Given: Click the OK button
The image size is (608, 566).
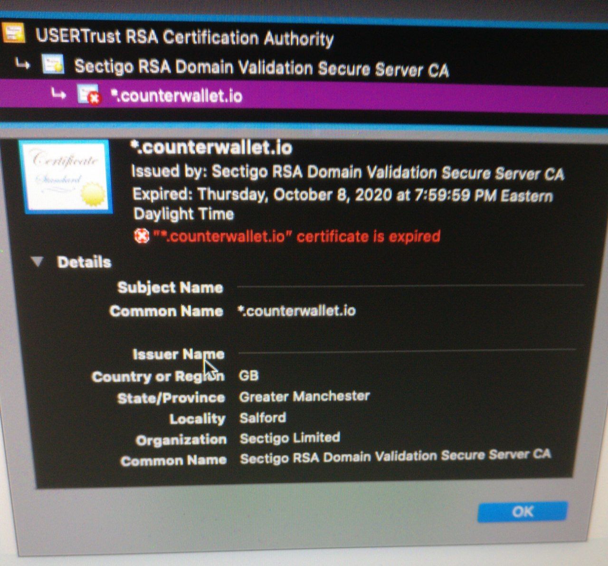Looking at the screenshot, I should click(x=522, y=511).
